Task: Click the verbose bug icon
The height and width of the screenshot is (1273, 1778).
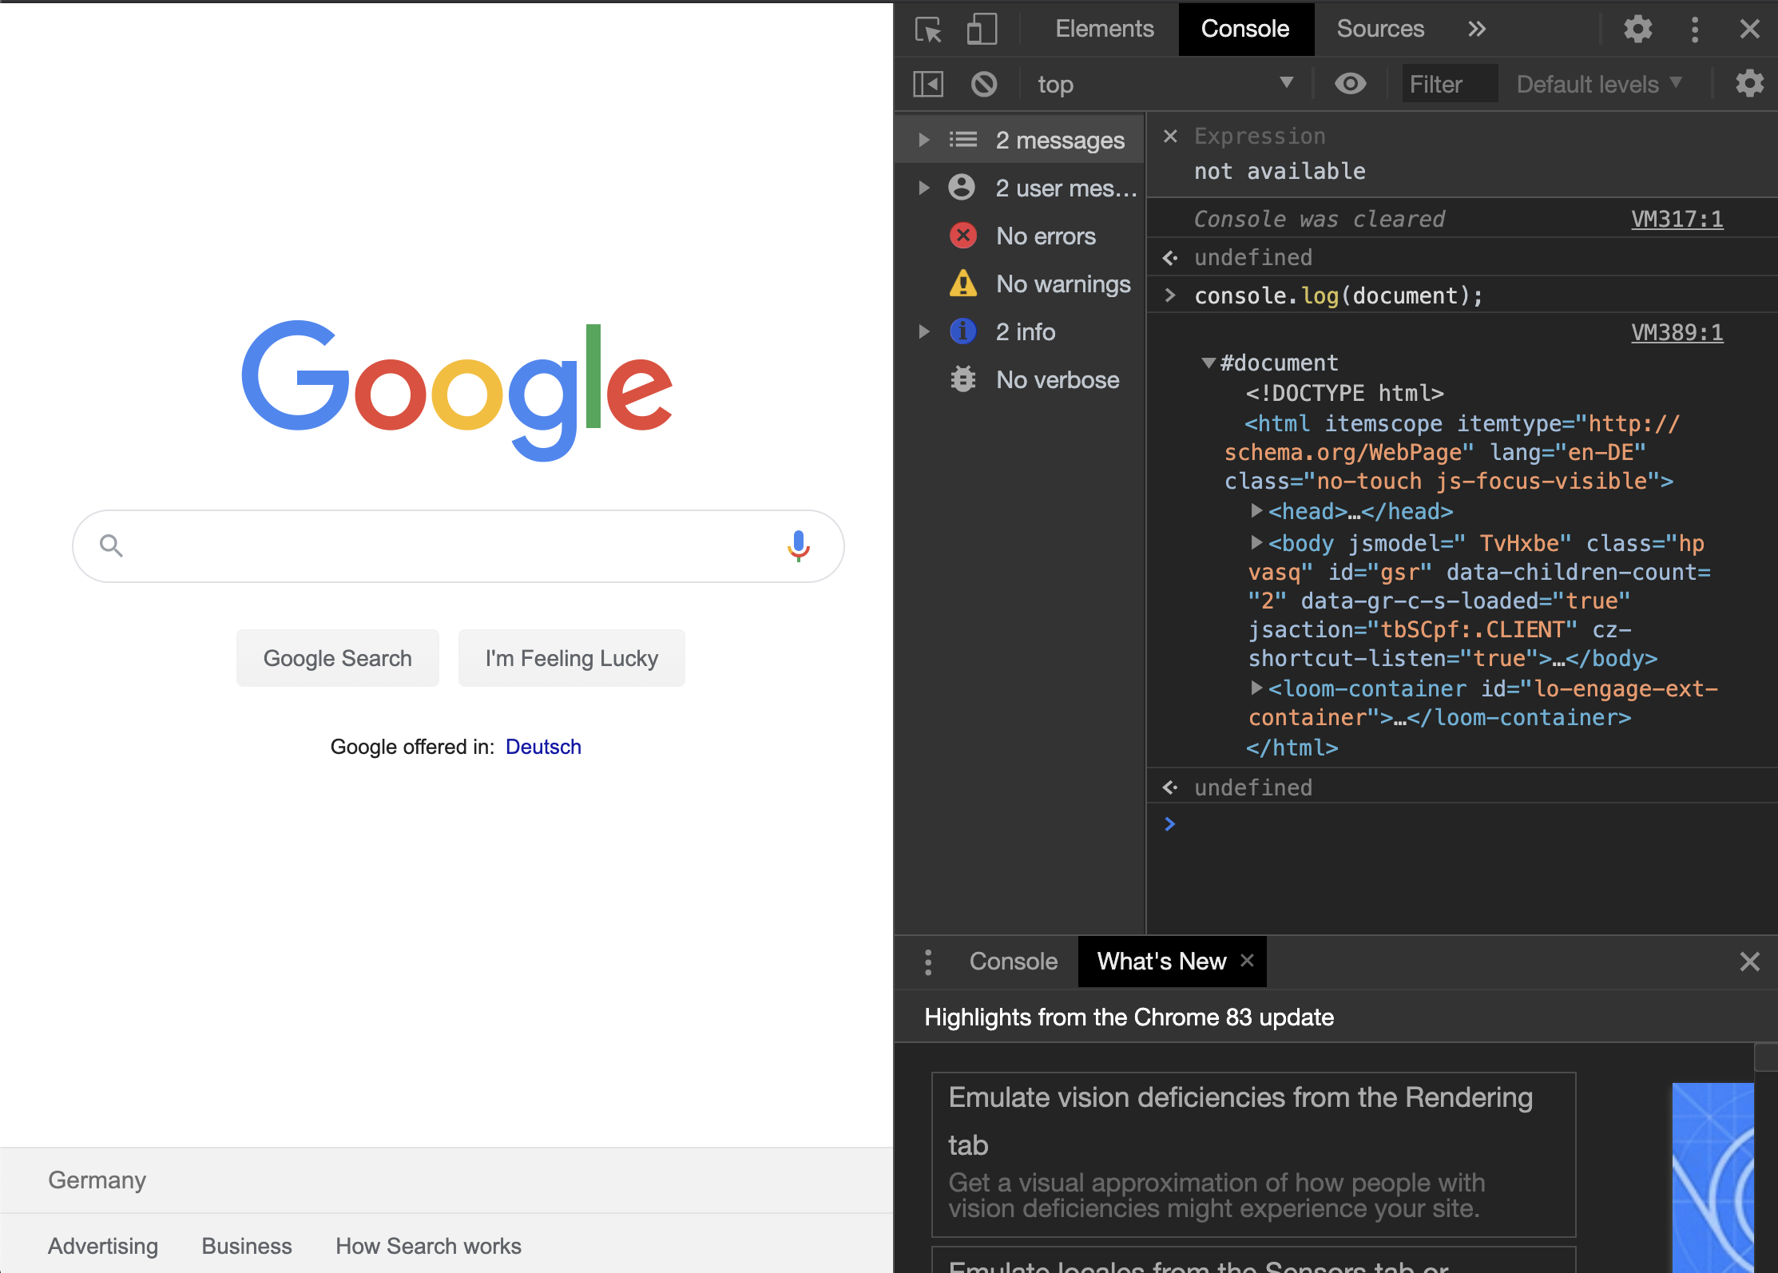Action: click(963, 379)
